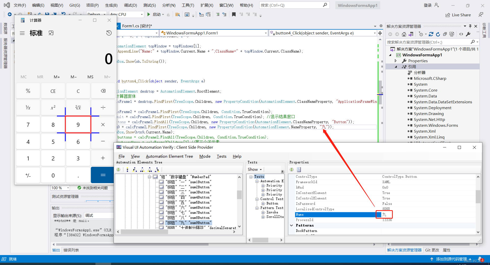Click the Solution Explorer collapse all icon
This screenshot has width=490, height=265.
tap(445, 34)
